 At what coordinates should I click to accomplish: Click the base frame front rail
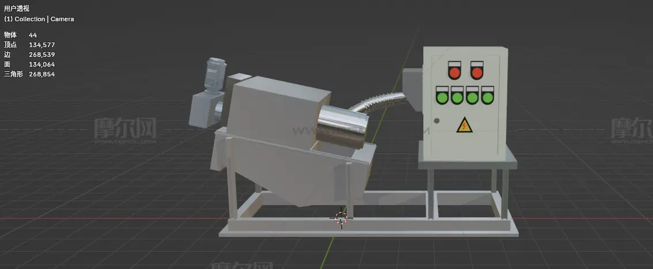tap(369, 230)
